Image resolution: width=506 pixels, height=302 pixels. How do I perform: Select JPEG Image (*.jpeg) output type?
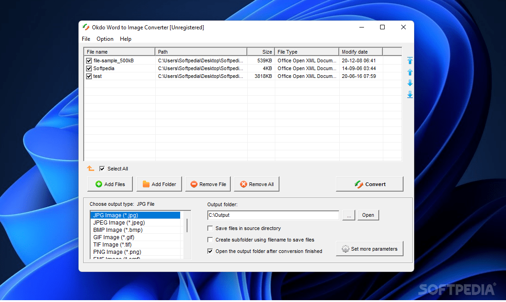pos(135,223)
